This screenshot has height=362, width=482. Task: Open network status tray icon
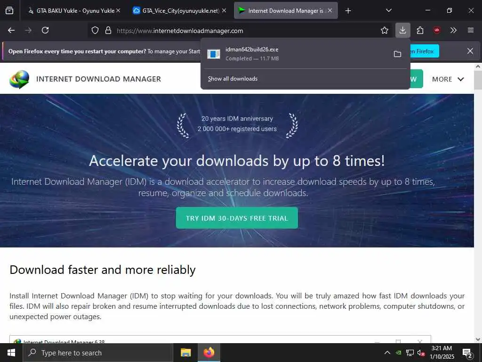410,353
